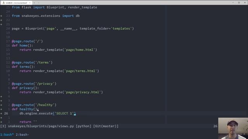Click relative line number 12 in the gutter
Image resolution: width=248 pixels, height=139 pixels.
tap(8, 63)
